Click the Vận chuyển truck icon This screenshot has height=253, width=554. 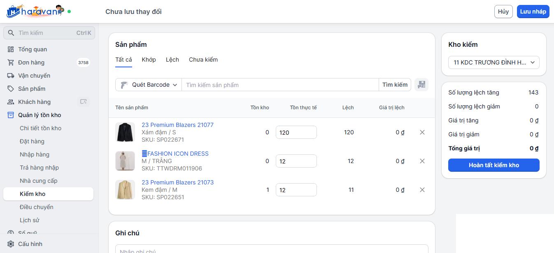pyautogui.click(x=11, y=76)
